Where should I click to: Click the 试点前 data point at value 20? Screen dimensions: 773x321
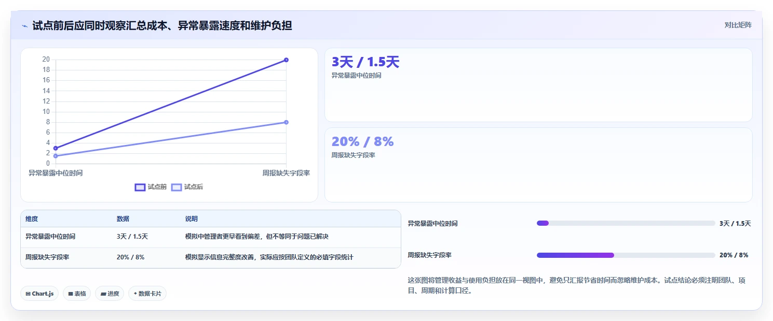pos(286,60)
